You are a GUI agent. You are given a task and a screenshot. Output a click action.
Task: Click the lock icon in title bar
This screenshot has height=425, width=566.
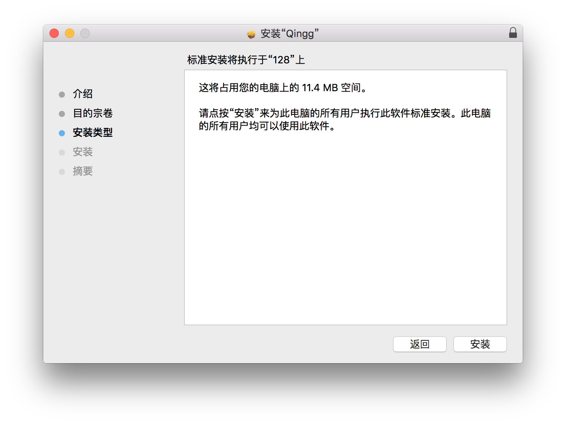tap(513, 33)
